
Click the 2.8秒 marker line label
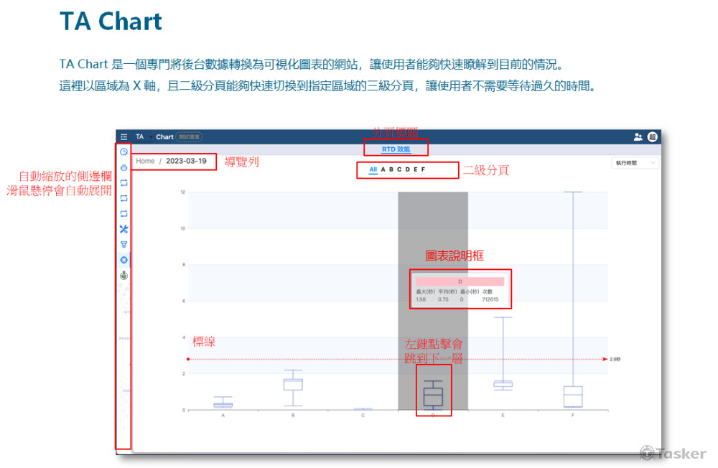tap(615, 360)
